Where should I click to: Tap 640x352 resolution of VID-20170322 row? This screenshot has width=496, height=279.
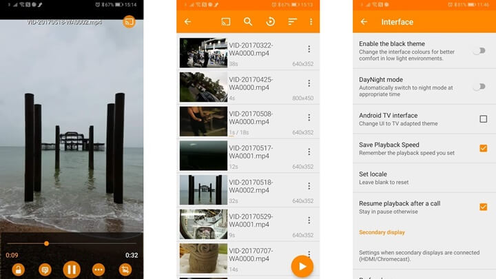[x=302, y=64]
